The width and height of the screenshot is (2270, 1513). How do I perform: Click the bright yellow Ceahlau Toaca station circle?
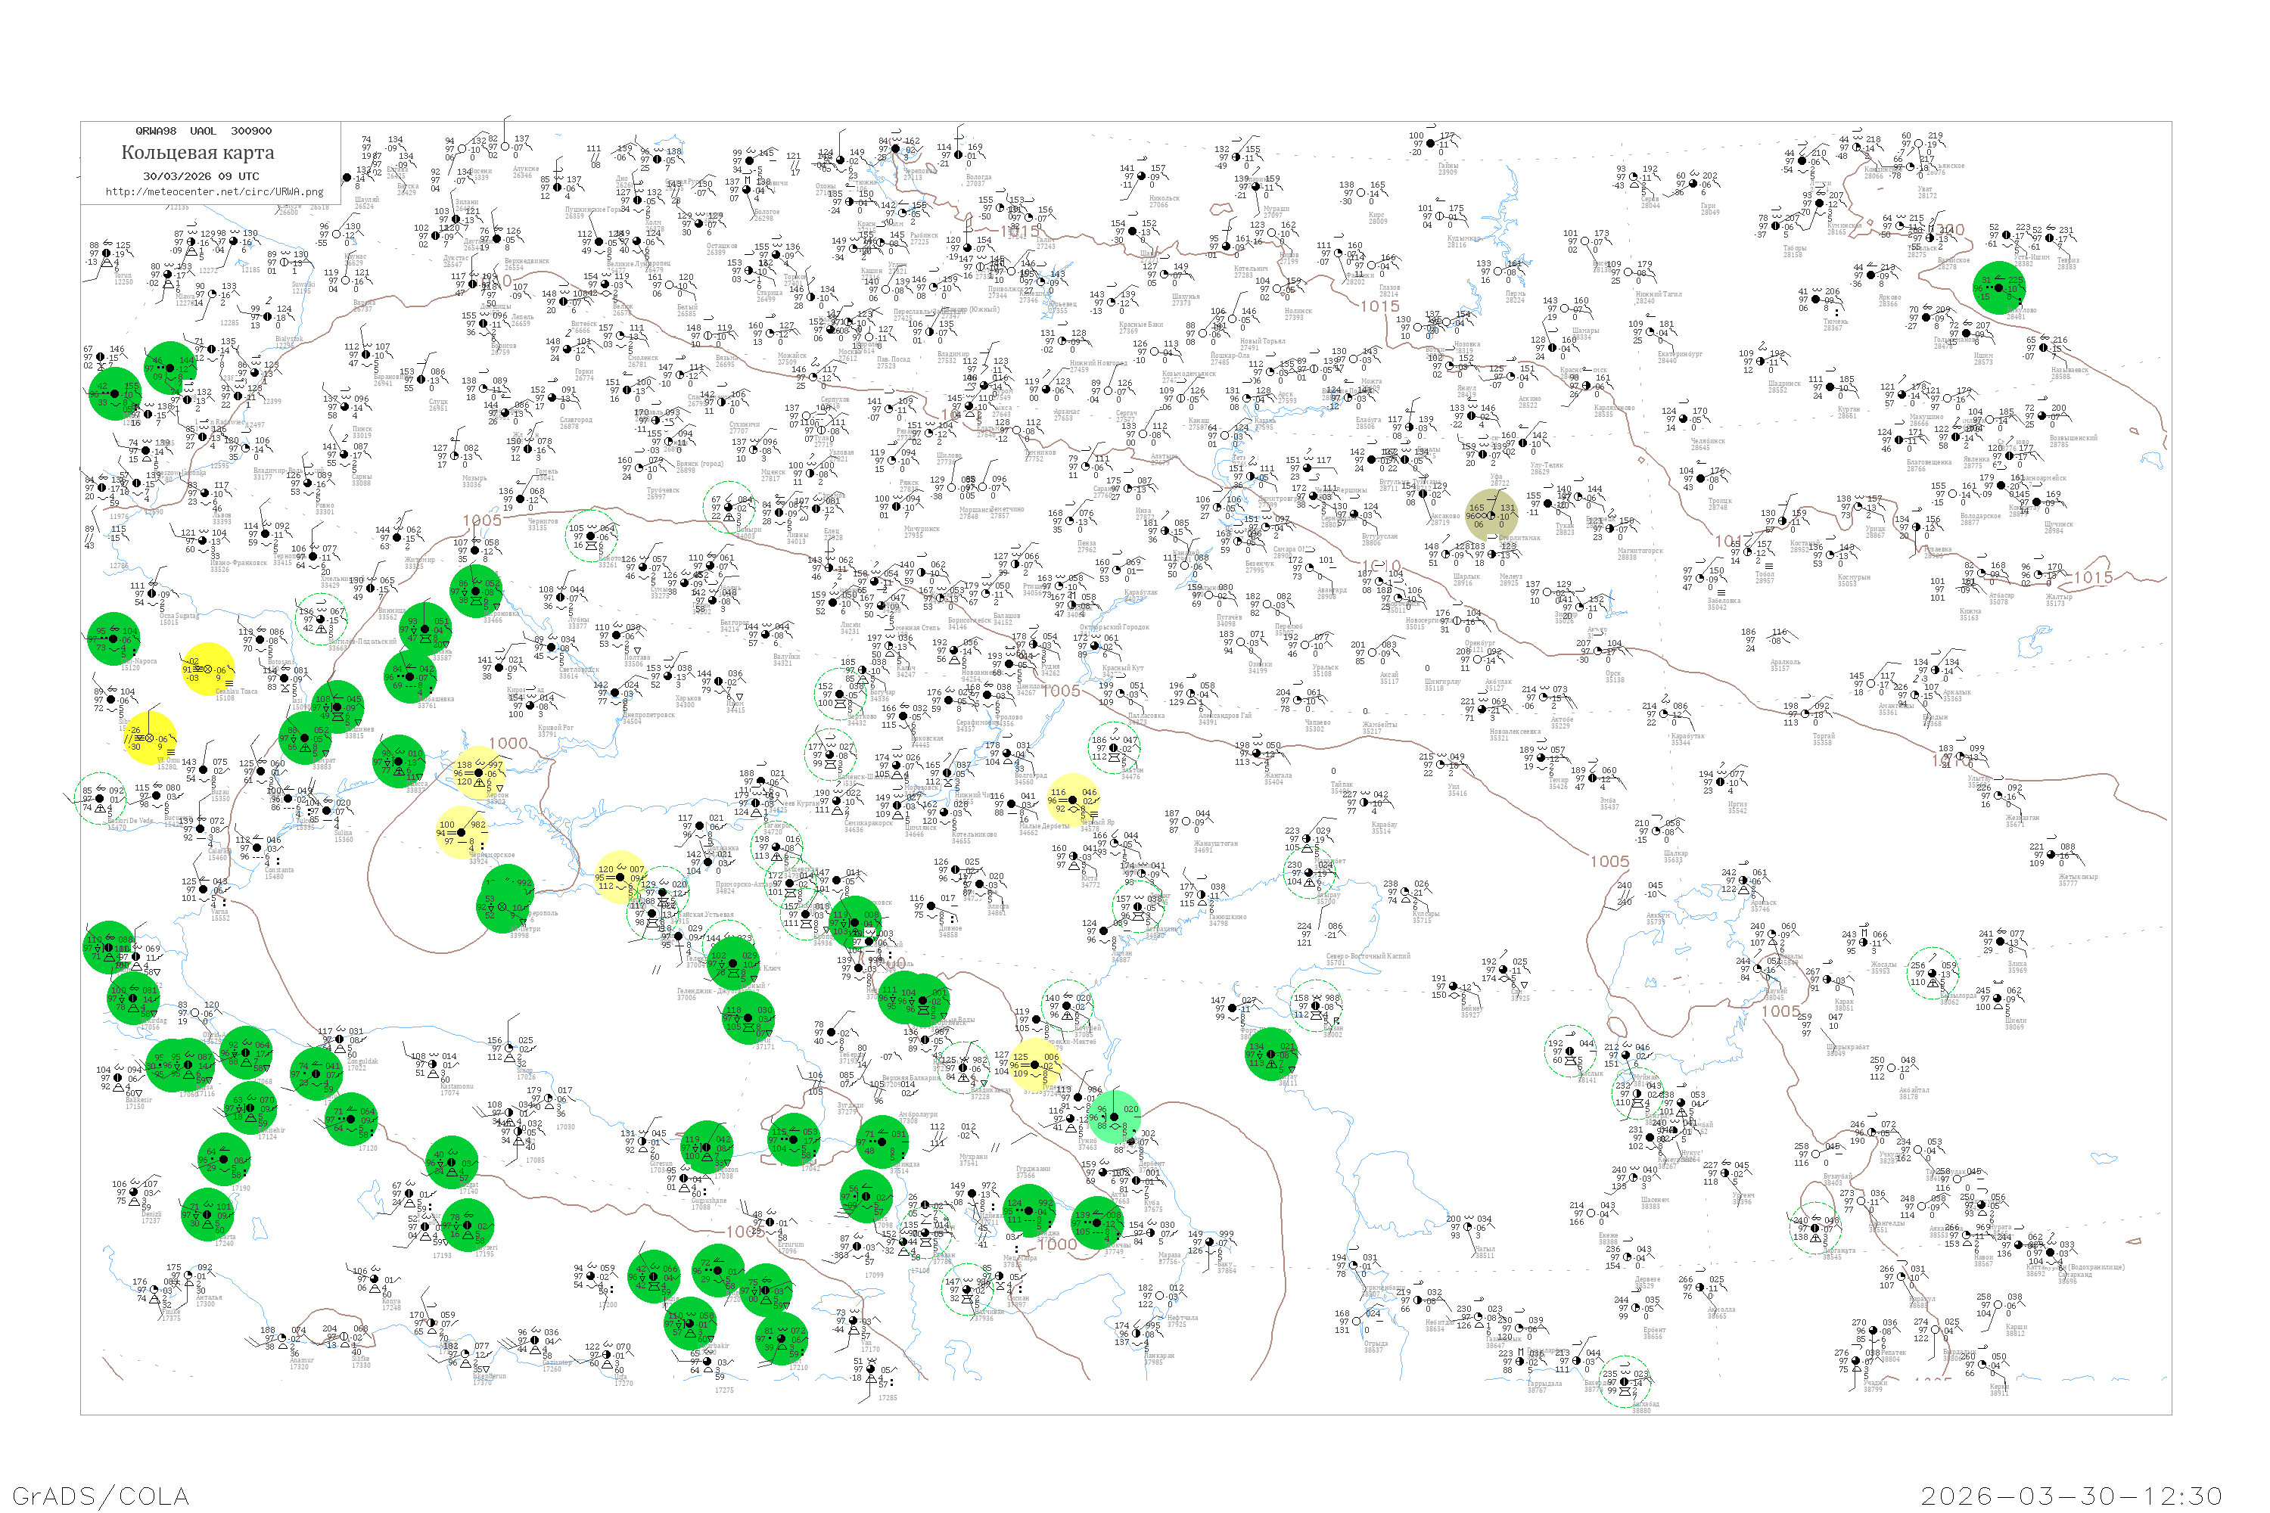(x=207, y=669)
